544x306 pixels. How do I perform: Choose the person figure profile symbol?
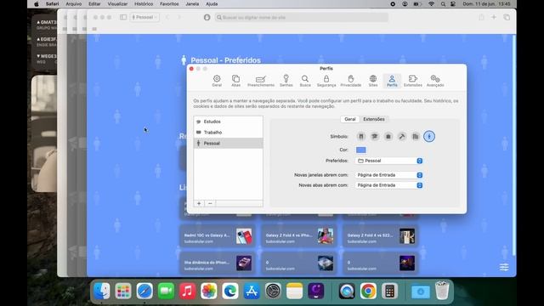click(x=429, y=136)
